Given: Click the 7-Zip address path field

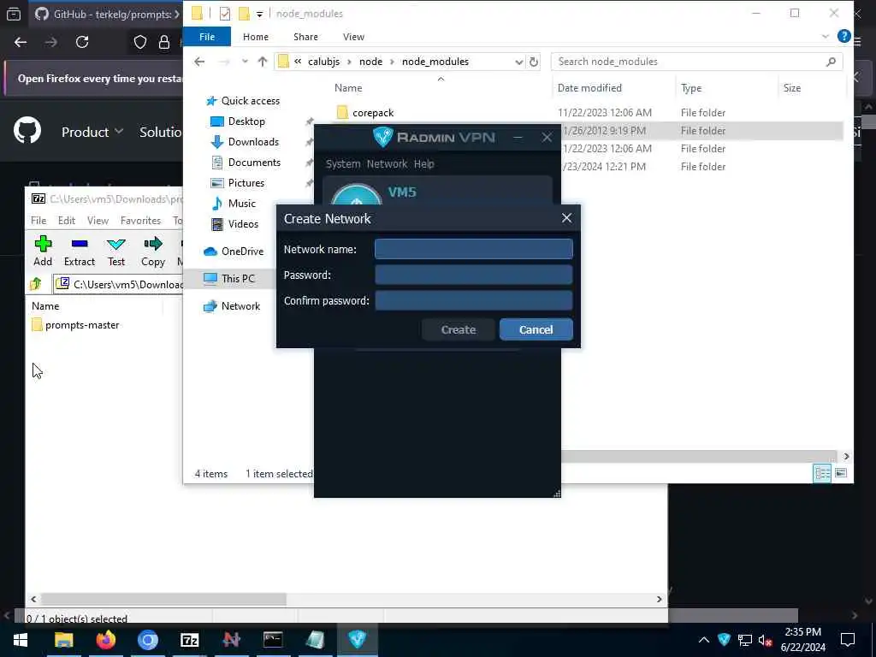Looking at the screenshot, I should 119,284.
